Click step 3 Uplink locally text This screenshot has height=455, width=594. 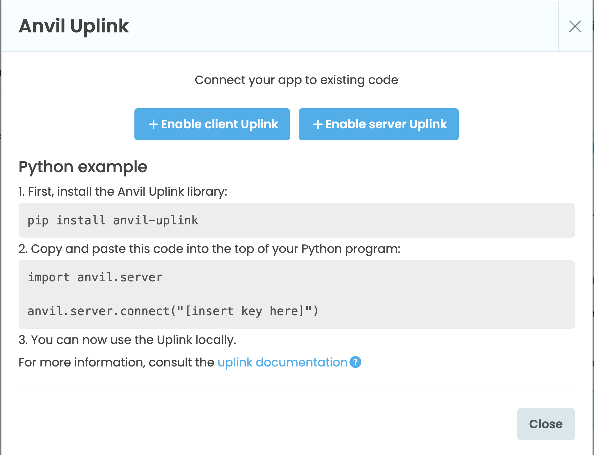pos(127,340)
